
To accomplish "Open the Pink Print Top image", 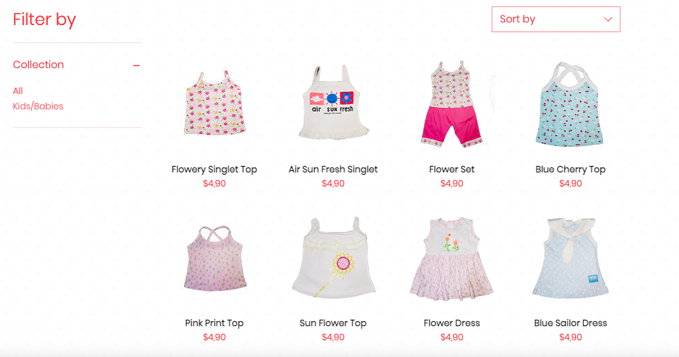I will click(215, 258).
